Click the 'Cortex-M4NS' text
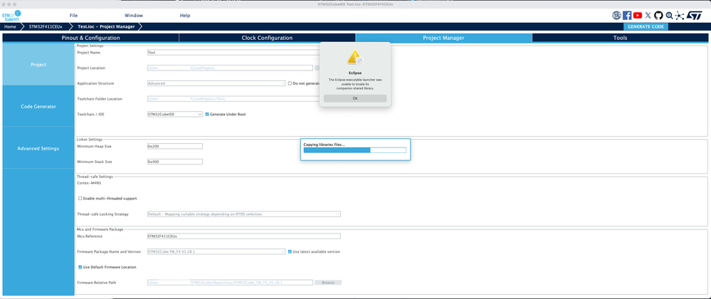This screenshot has height=299, width=711. coord(89,183)
